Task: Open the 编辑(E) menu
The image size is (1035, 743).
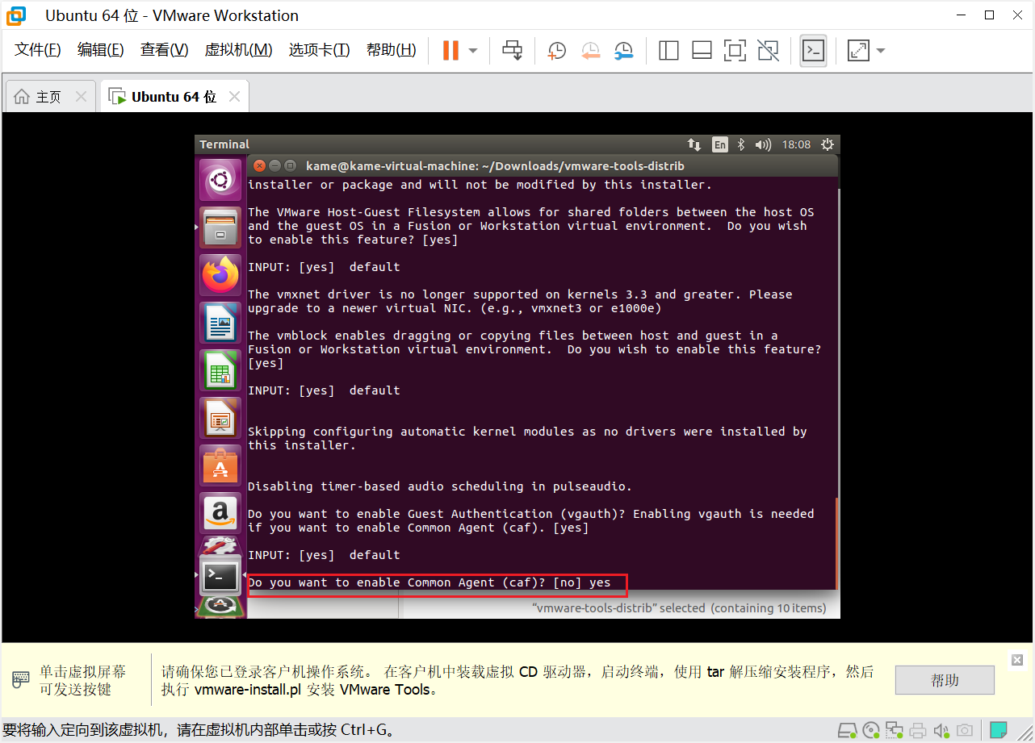Action: [x=100, y=50]
